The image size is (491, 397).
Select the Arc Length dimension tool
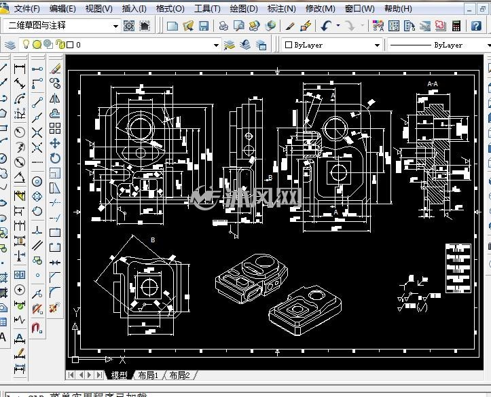(x=20, y=98)
